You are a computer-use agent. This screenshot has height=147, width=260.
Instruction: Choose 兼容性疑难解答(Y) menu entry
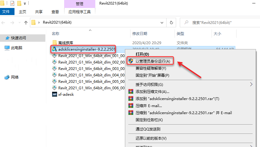(x=151, y=68)
